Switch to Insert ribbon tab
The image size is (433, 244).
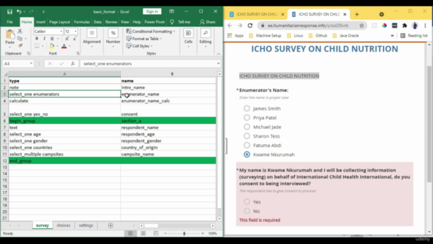coord(41,22)
